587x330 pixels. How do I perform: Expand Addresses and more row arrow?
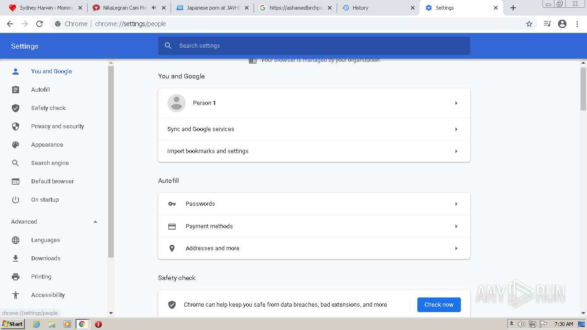[456, 248]
